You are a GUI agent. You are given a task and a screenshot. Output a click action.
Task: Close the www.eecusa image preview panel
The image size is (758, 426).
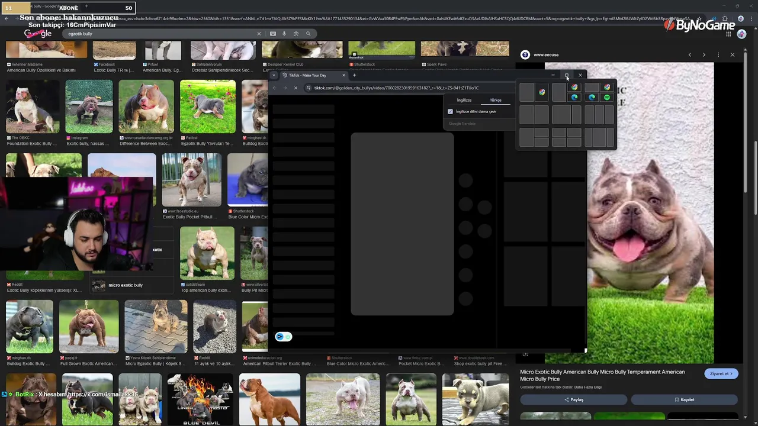point(733,54)
